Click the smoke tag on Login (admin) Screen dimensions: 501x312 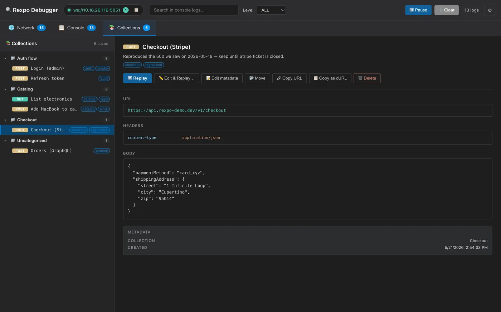(x=102, y=68)
